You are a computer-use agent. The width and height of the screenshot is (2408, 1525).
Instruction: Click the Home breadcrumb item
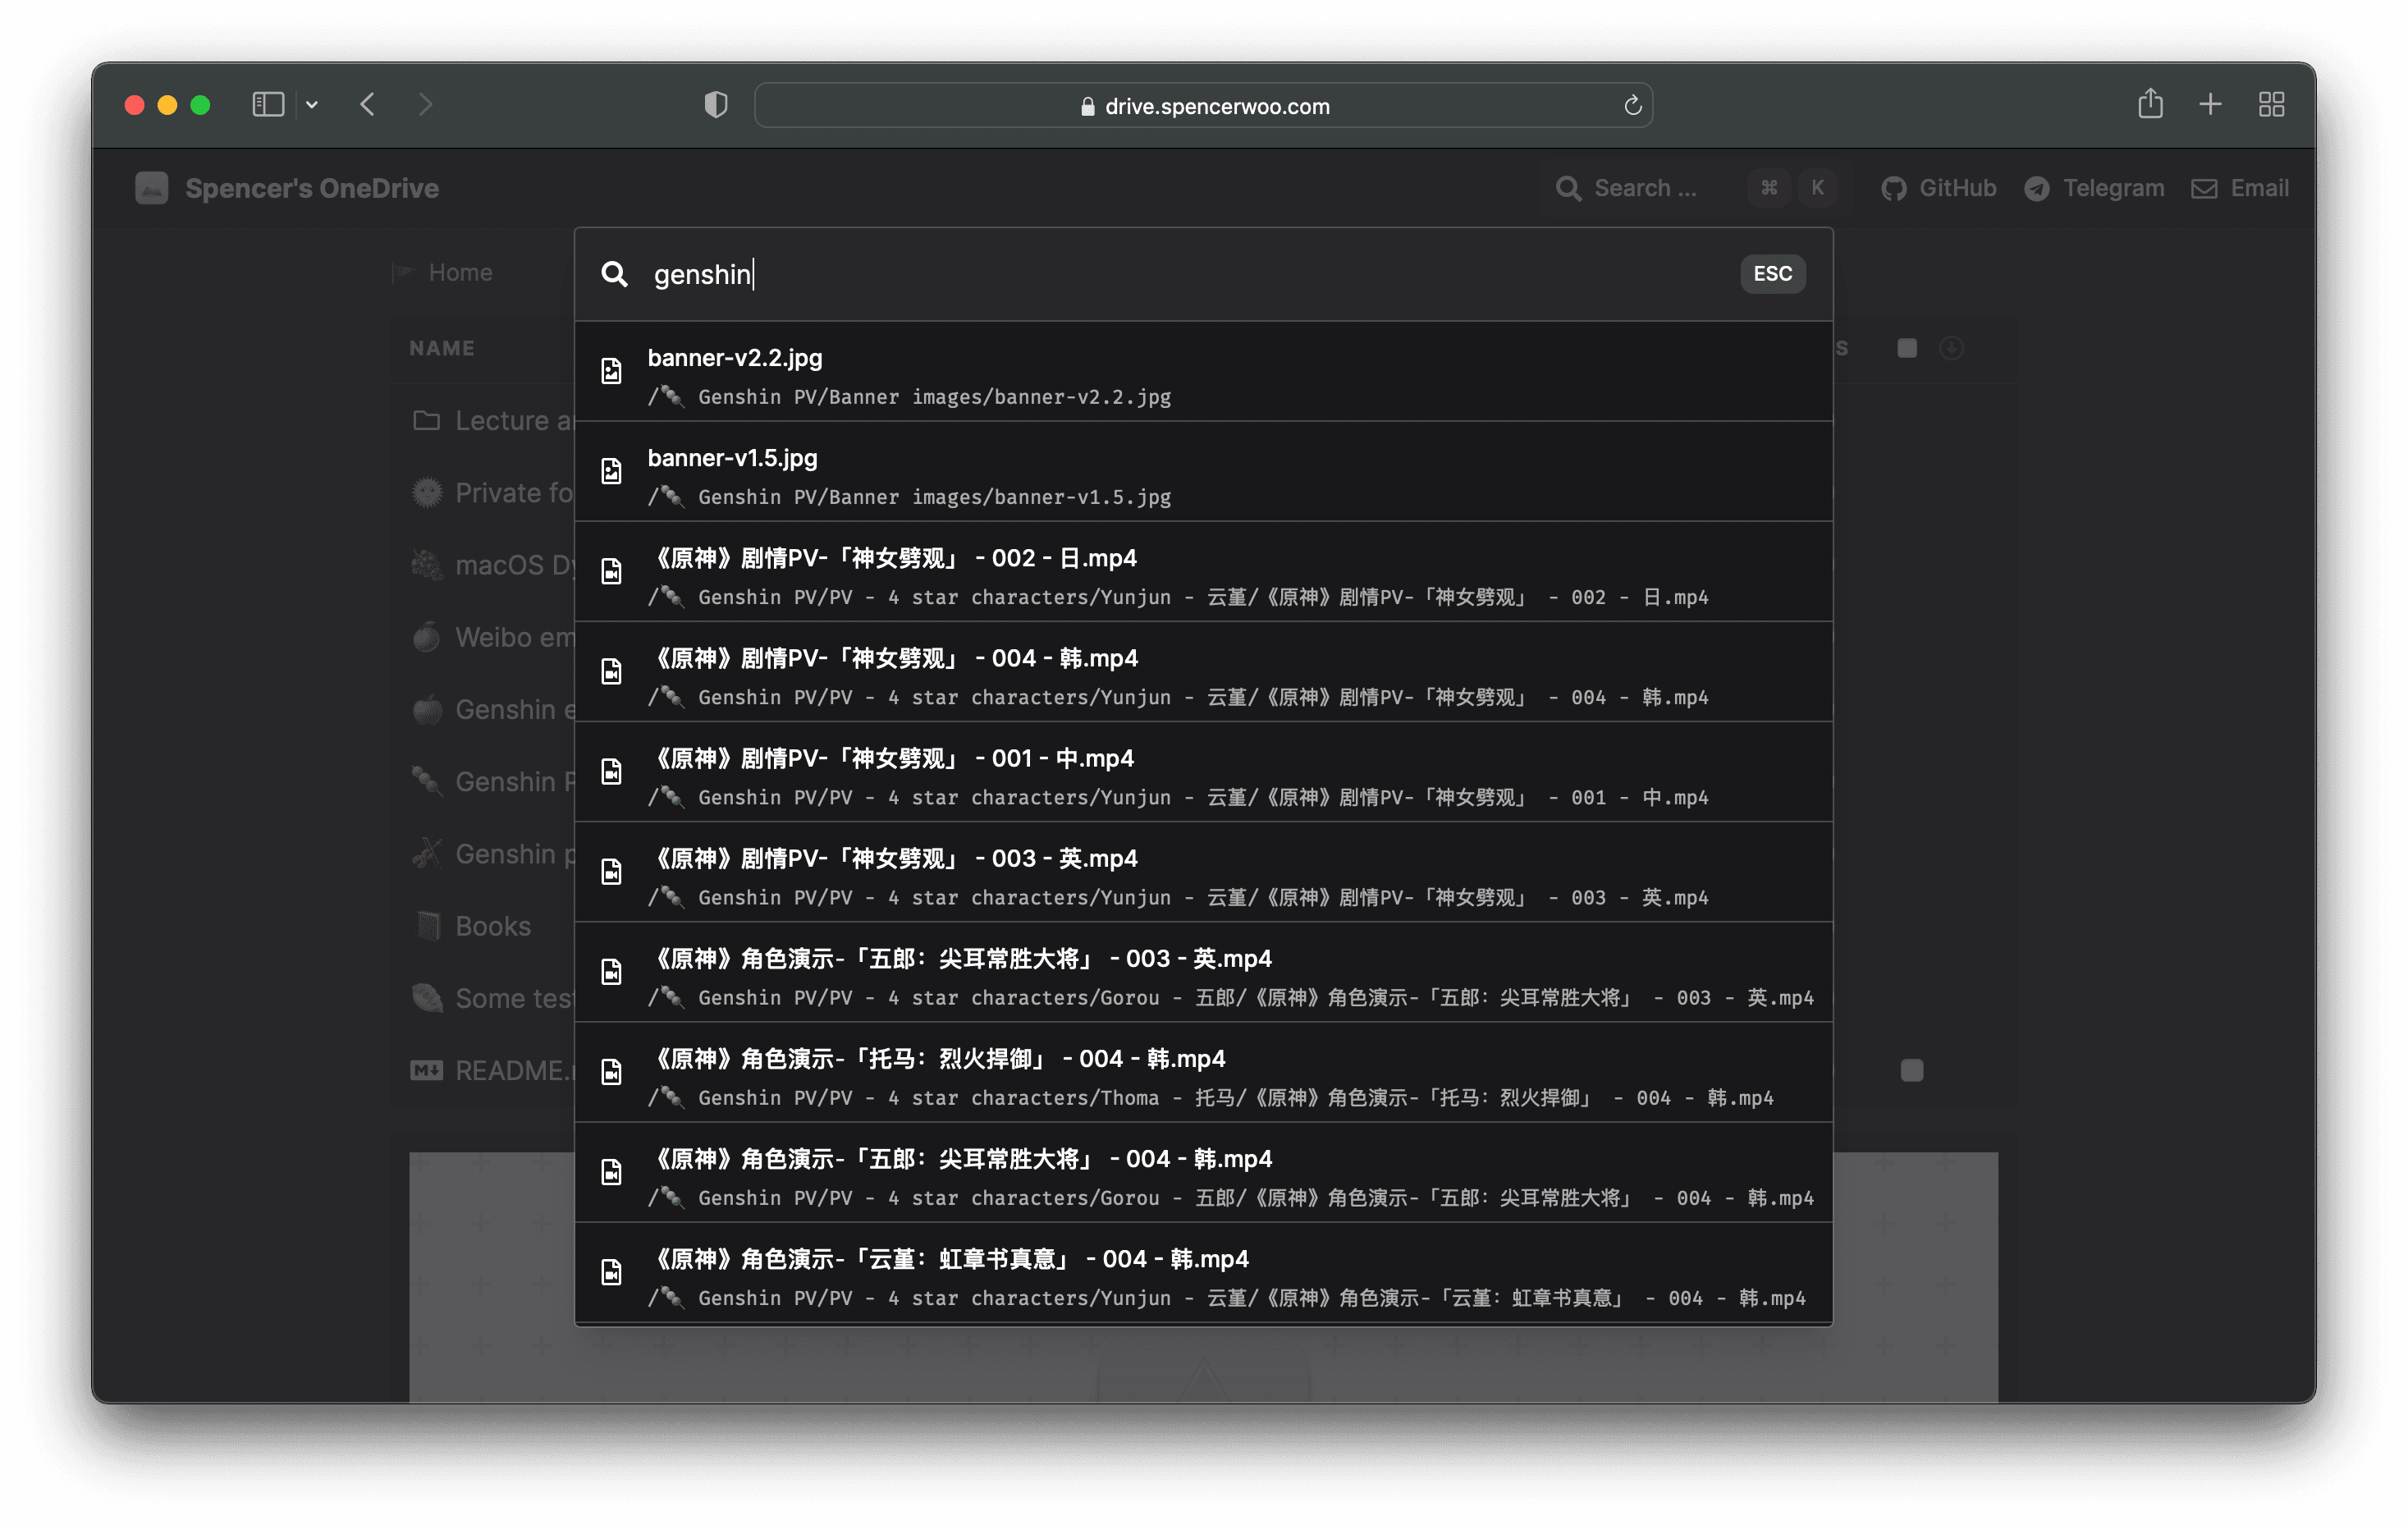tap(459, 272)
